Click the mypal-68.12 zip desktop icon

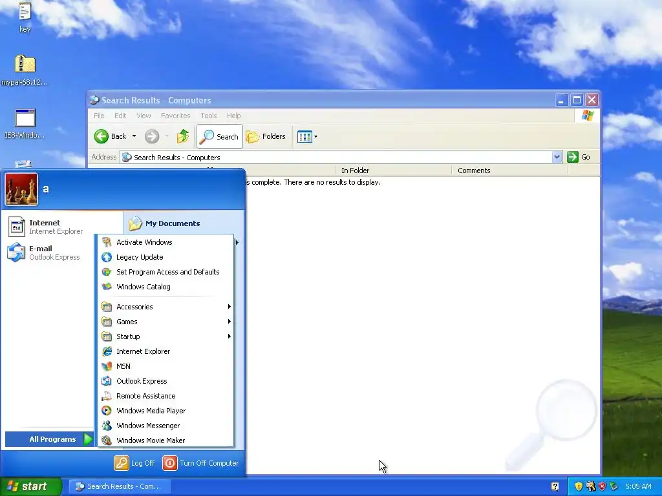25,70
